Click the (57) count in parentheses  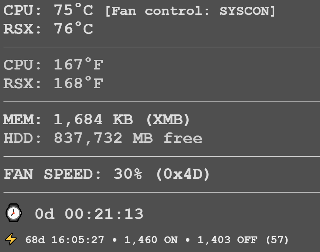(x=277, y=240)
